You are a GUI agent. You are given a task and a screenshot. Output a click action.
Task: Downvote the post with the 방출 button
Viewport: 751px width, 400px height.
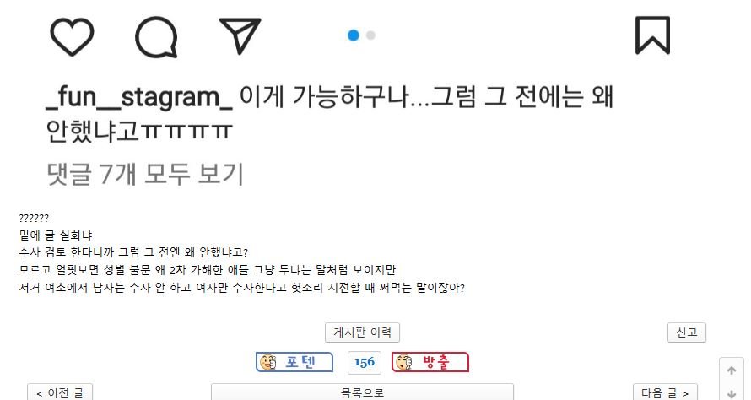coord(430,362)
